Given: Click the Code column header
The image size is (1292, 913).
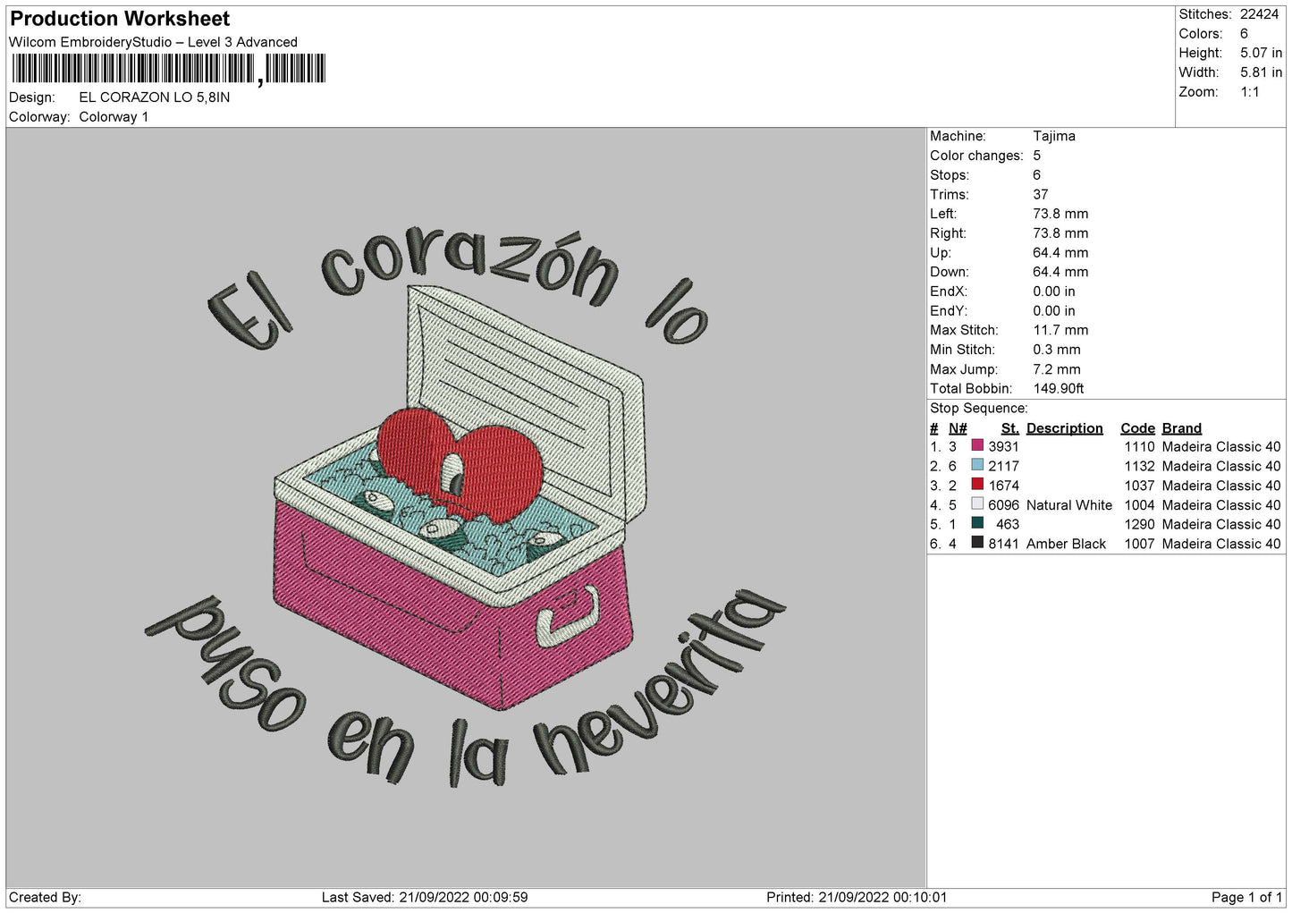Looking at the screenshot, I should [1138, 428].
